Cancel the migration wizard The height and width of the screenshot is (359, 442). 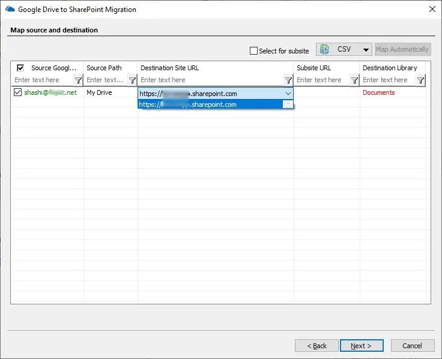[x=413, y=345]
